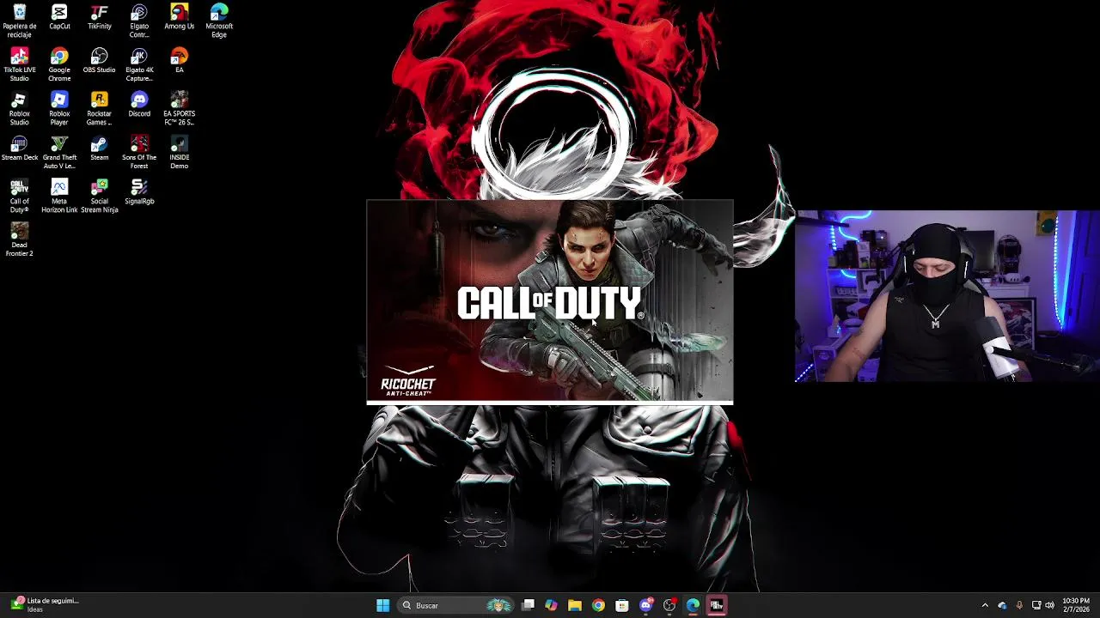Switch to Google Chrome in the taskbar
This screenshot has width=1100, height=618.
pyautogui.click(x=598, y=605)
